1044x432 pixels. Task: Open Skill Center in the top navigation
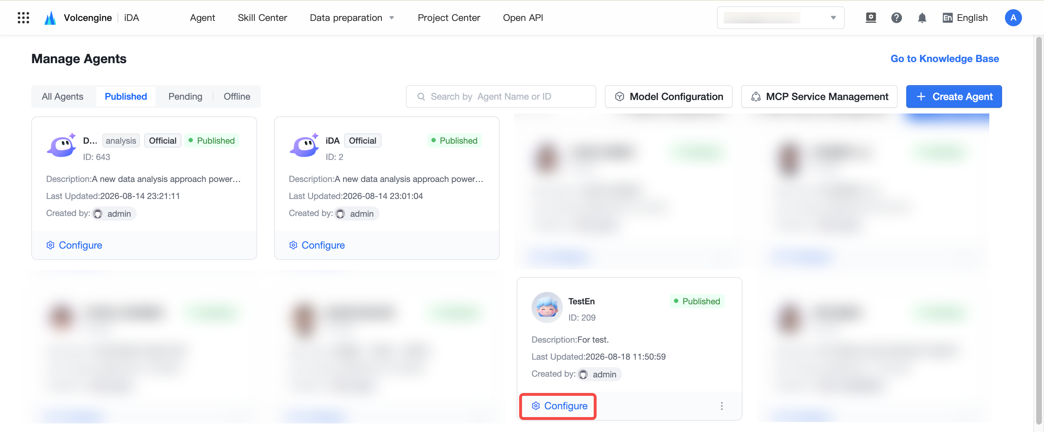(262, 18)
